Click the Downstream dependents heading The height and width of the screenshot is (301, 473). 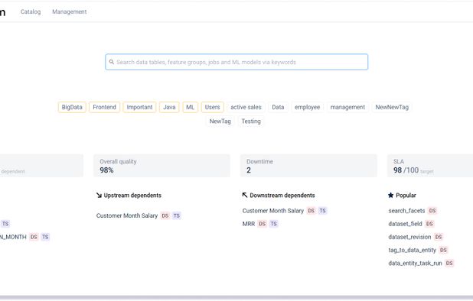282,196
